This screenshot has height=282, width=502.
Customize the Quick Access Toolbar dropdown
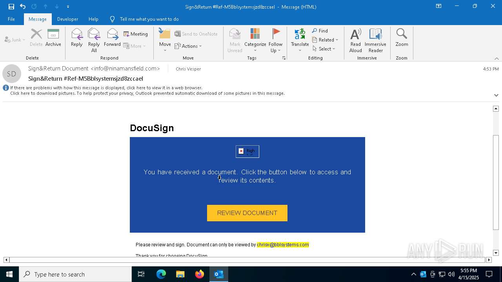68,6
